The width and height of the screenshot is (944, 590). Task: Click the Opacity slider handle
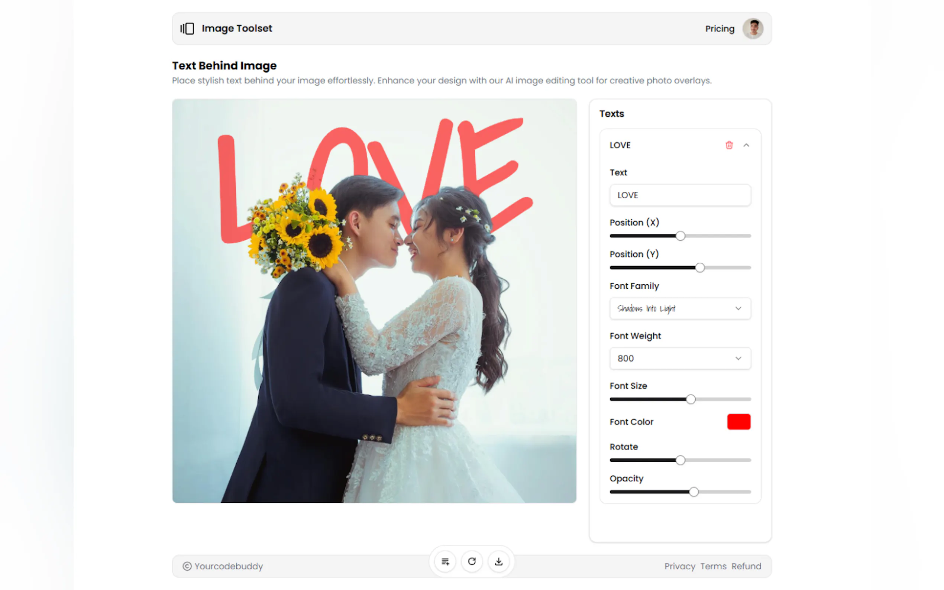point(694,492)
